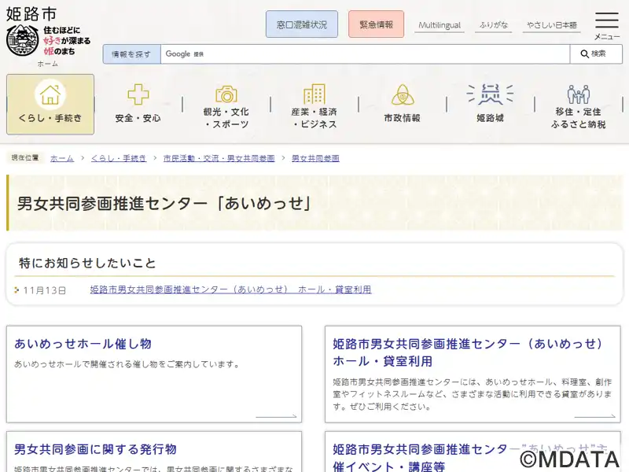The width and height of the screenshot is (629, 472).
Task: Go to ホーム in breadcrumb
Action: (62, 158)
